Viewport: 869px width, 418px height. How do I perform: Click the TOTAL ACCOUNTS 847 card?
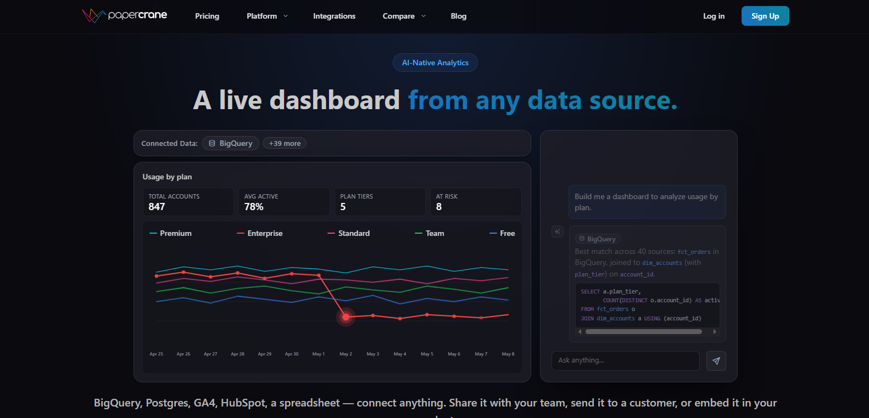click(188, 202)
